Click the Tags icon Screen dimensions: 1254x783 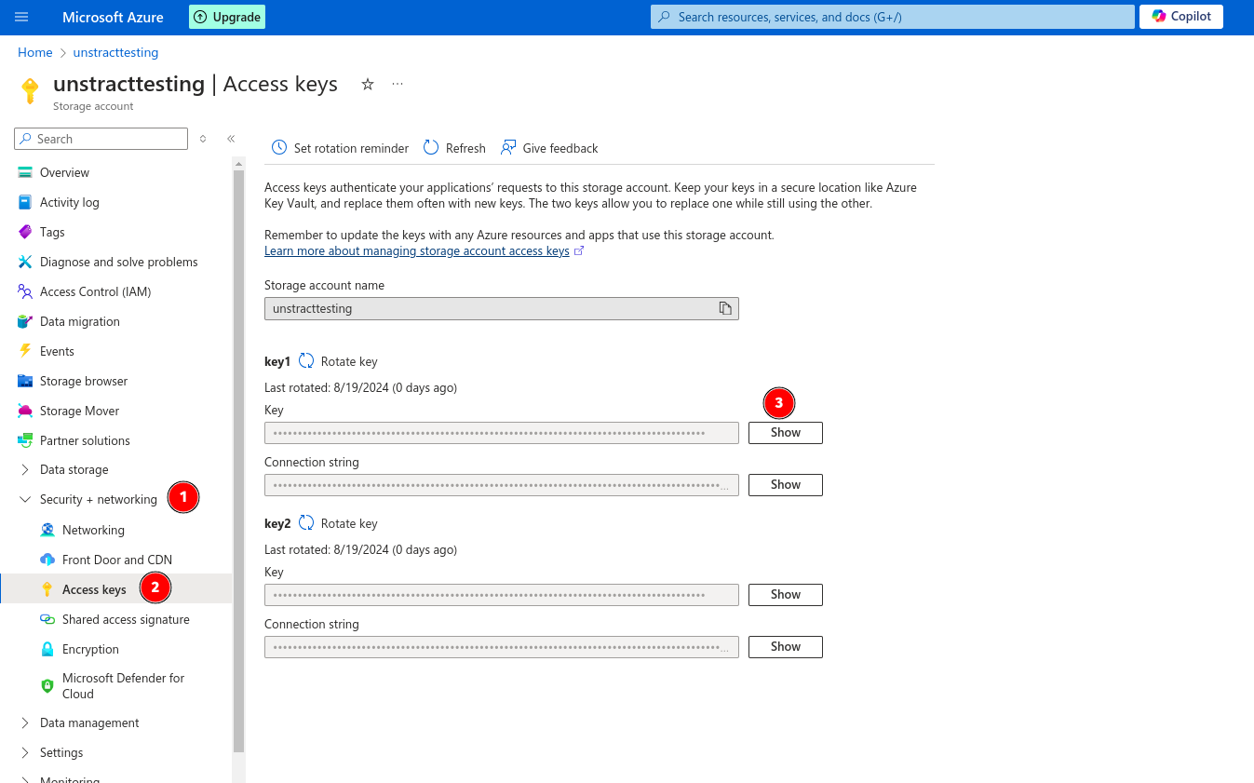click(25, 232)
